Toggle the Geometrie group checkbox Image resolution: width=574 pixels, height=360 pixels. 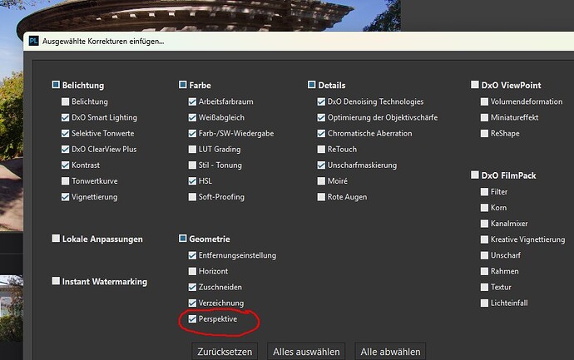coord(183,239)
